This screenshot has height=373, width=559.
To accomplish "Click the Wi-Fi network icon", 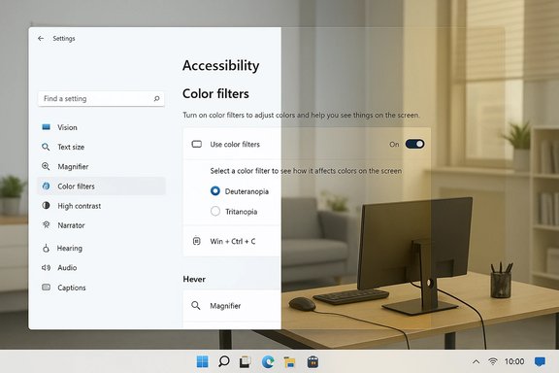I will pos(493,361).
